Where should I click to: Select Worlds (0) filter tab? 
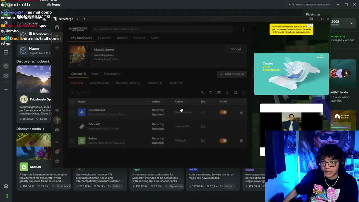[x=176, y=83]
